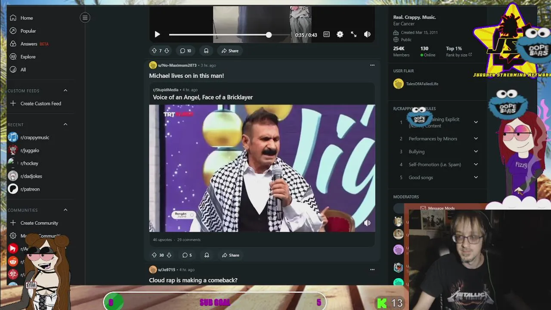Image resolution: width=551 pixels, height=310 pixels.
Task: Open u/No-Maximum2073 profile
Action: point(177,65)
